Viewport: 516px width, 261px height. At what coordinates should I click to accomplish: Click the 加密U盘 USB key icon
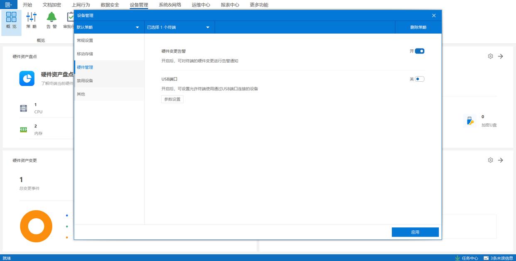click(469, 121)
